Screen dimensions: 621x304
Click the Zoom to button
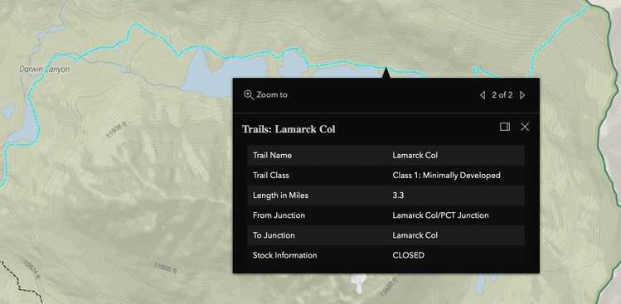pyautogui.click(x=266, y=95)
